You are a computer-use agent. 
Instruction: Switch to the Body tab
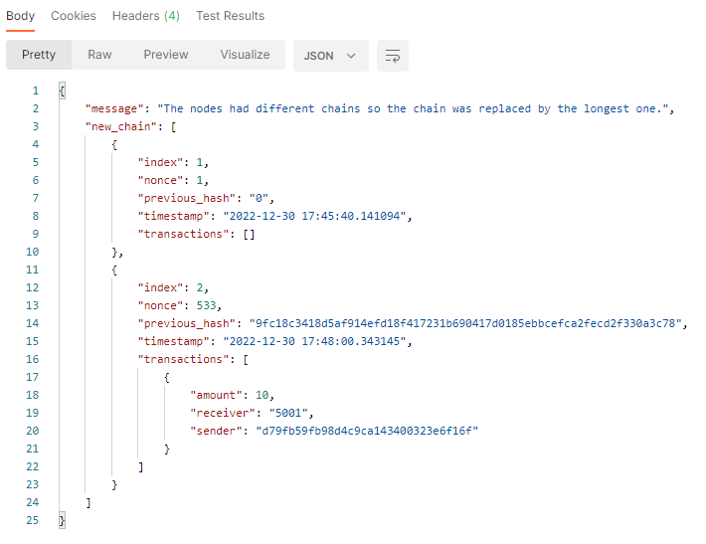tap(20, 16)
